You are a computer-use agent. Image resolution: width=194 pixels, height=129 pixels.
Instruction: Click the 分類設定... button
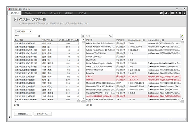(x=23, y=114)
